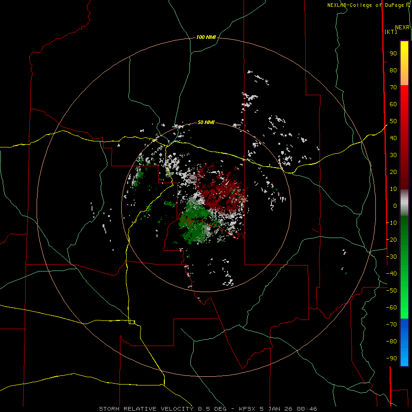This screenshot has height=412, width=412.
Task: Click the -20 value on velocity scale
Action: tap(391, 240)
